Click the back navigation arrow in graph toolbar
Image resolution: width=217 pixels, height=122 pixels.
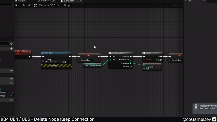pos(24,5)
